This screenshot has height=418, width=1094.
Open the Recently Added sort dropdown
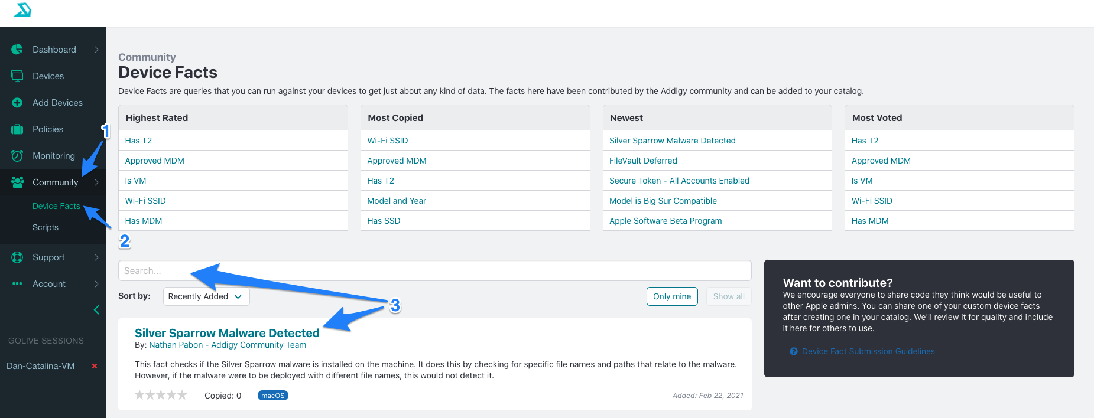(x=206, y=296)
